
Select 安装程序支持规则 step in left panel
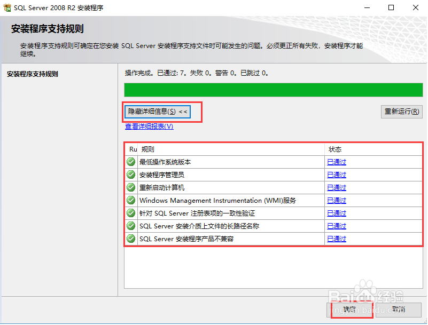pos(33,74)
